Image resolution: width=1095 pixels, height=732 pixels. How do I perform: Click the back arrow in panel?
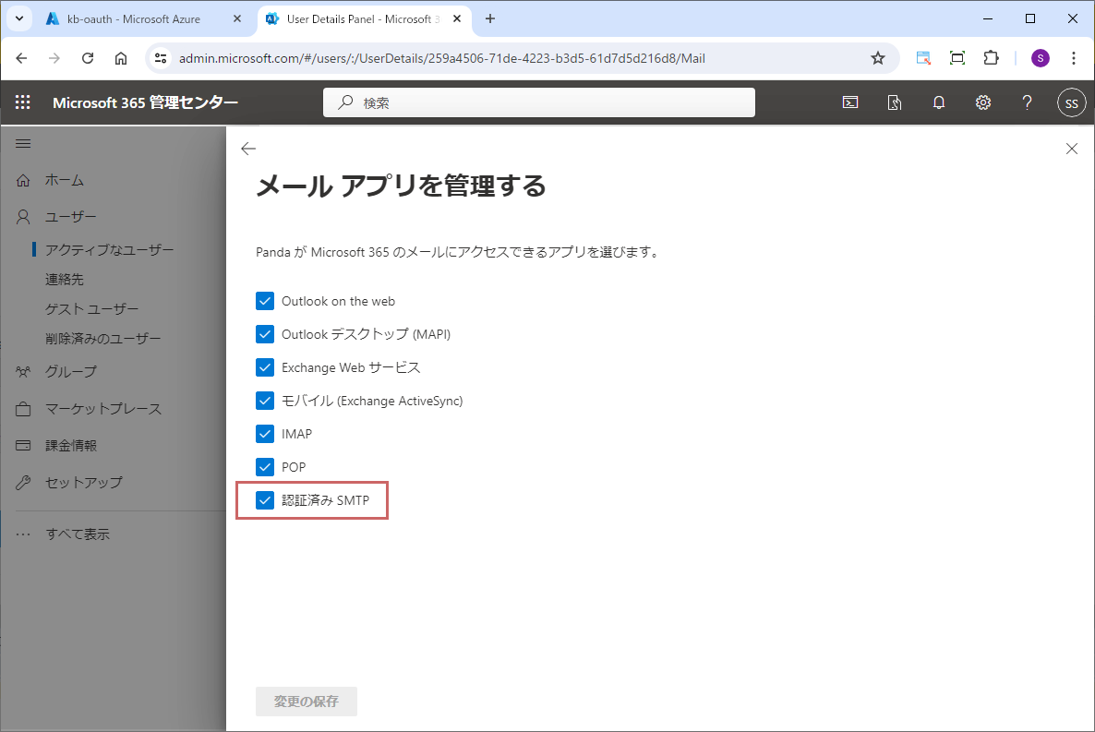tap(247, 149)
